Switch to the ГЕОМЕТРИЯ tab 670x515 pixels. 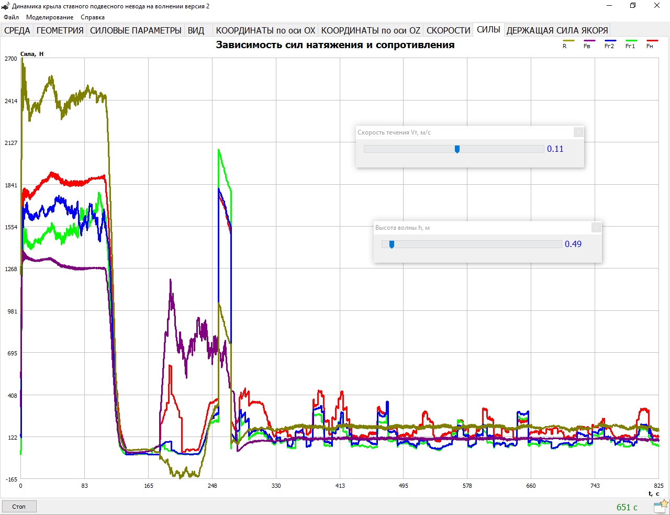[60, 30]
